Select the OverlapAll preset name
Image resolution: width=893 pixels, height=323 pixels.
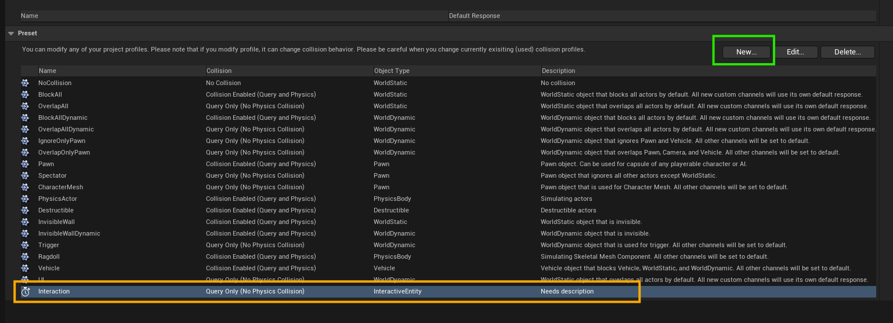click(x=53, y=106)
